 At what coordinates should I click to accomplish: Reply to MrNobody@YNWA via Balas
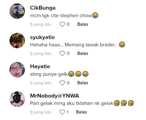(82, 112)
